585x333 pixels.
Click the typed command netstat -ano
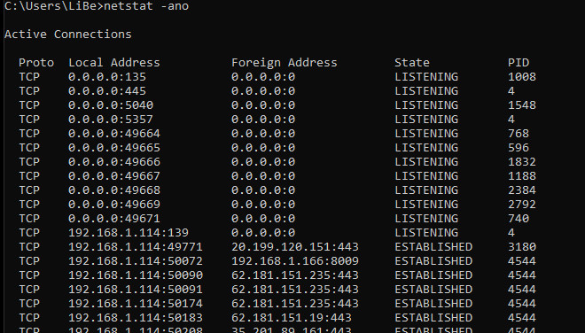(x=146, y=6)
